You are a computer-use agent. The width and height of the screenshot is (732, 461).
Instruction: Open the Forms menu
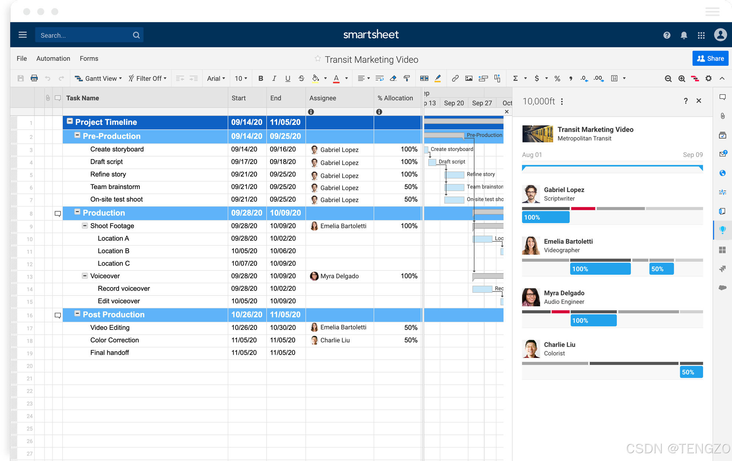(x=89, y=58)
